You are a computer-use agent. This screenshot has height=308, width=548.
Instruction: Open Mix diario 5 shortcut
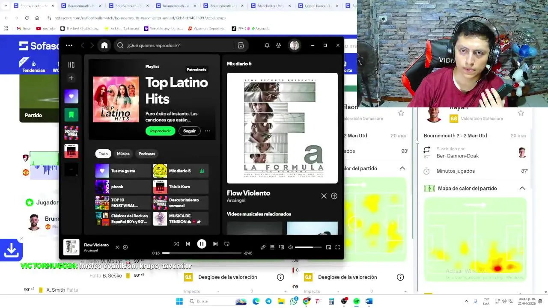181,171
